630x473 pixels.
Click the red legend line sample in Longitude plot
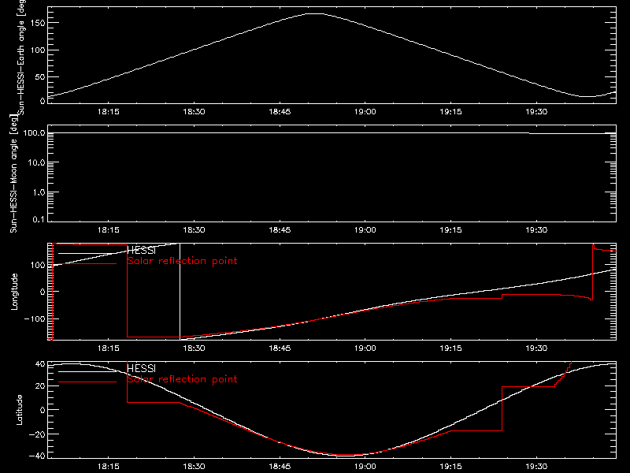point(87,264)
